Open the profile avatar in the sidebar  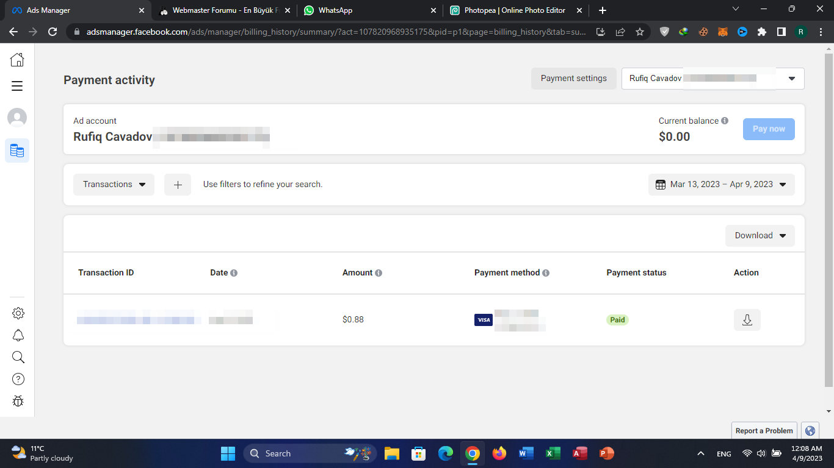click(17, 118)
